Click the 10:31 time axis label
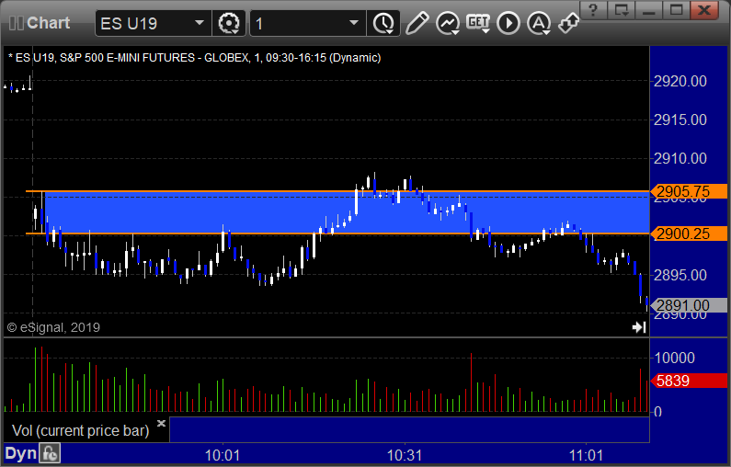Screen dimensions: 731x467 pyautogui.click(x=405, y=455)
